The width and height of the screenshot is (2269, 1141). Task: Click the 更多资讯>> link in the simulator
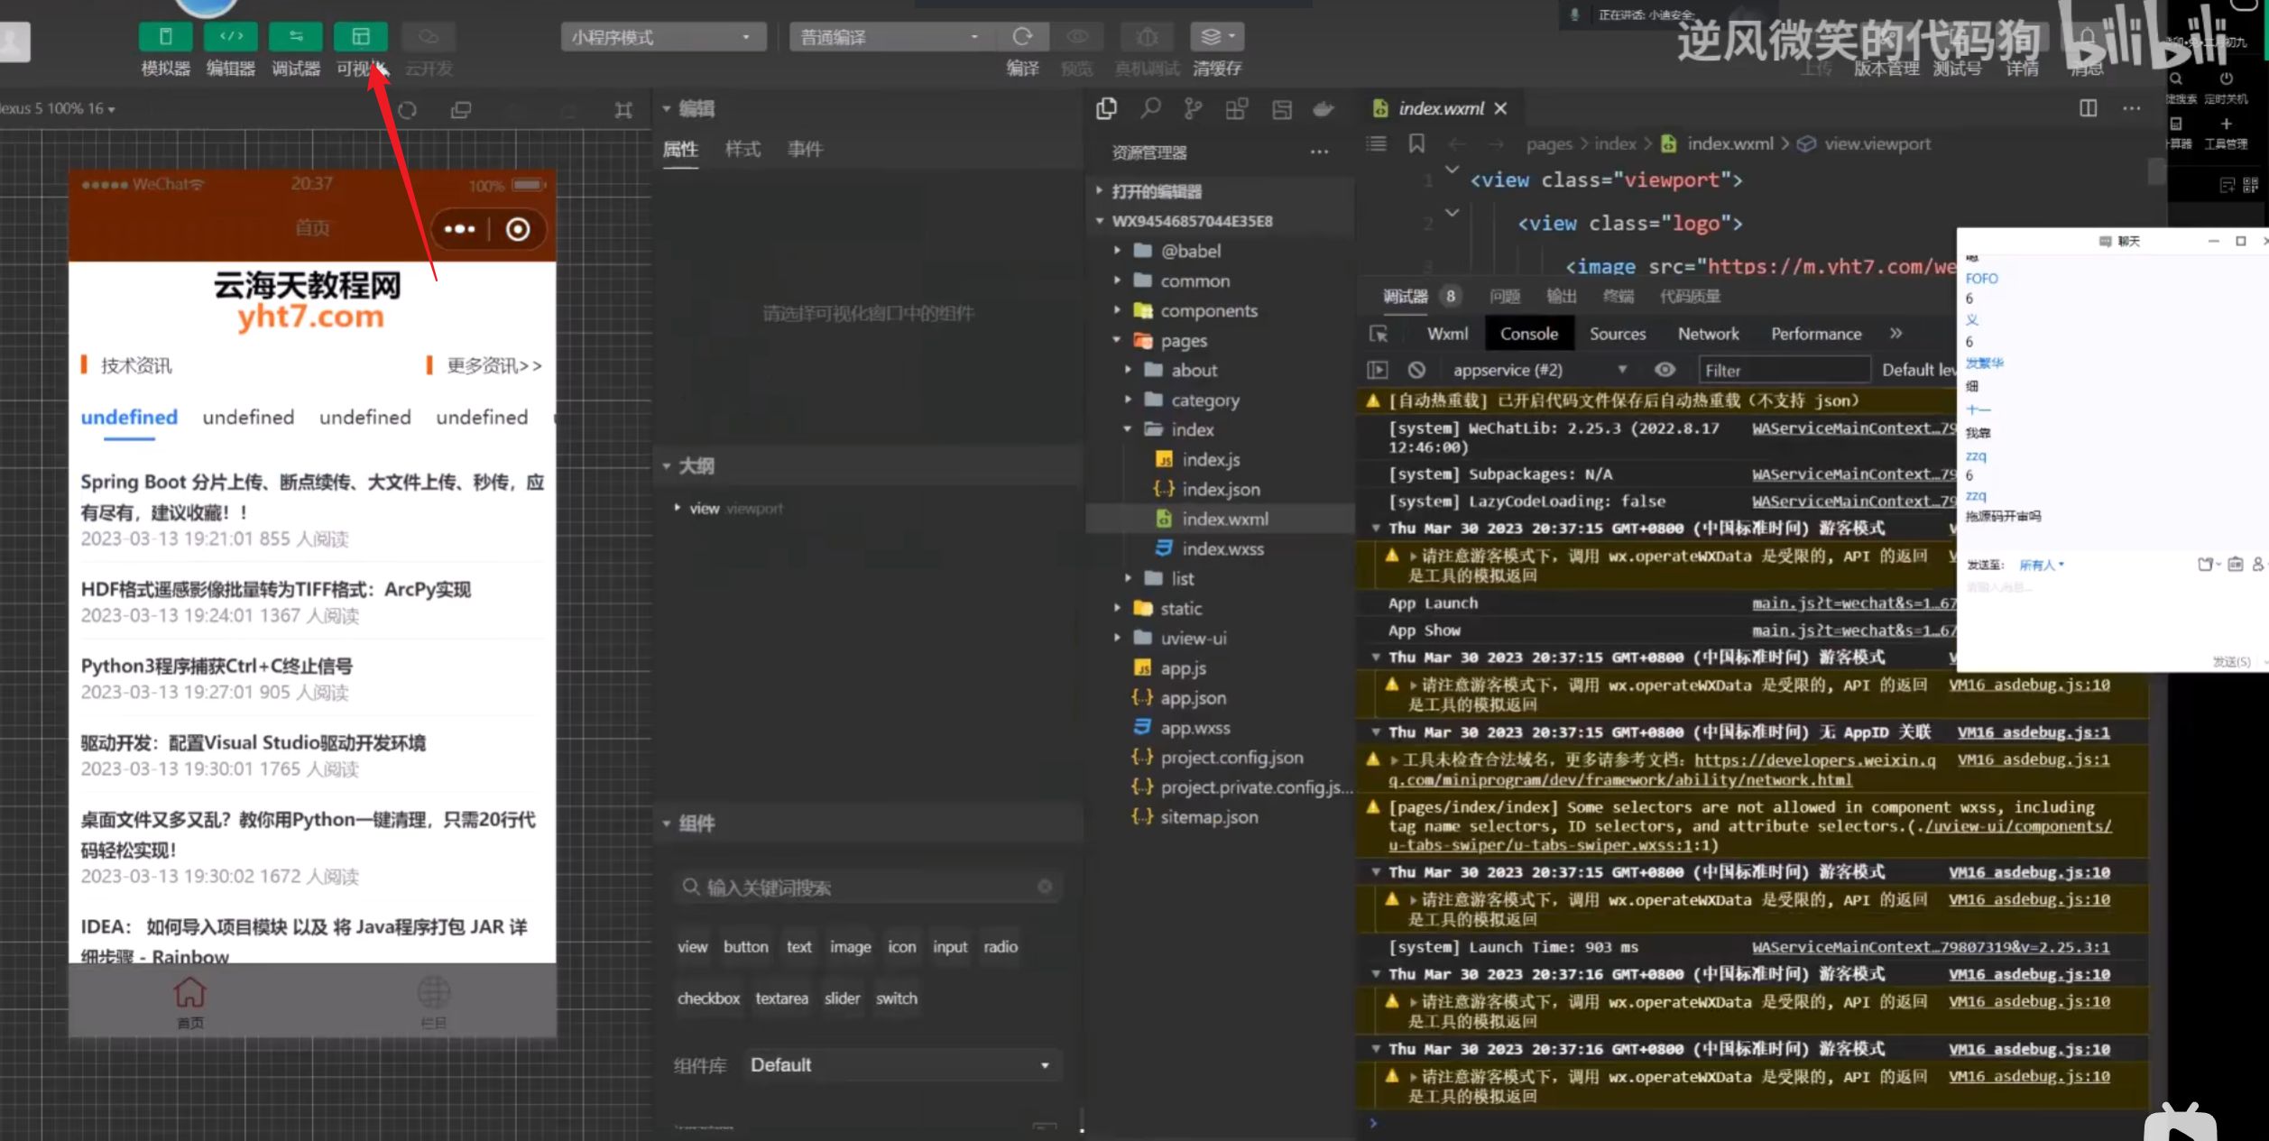(493, 365)
